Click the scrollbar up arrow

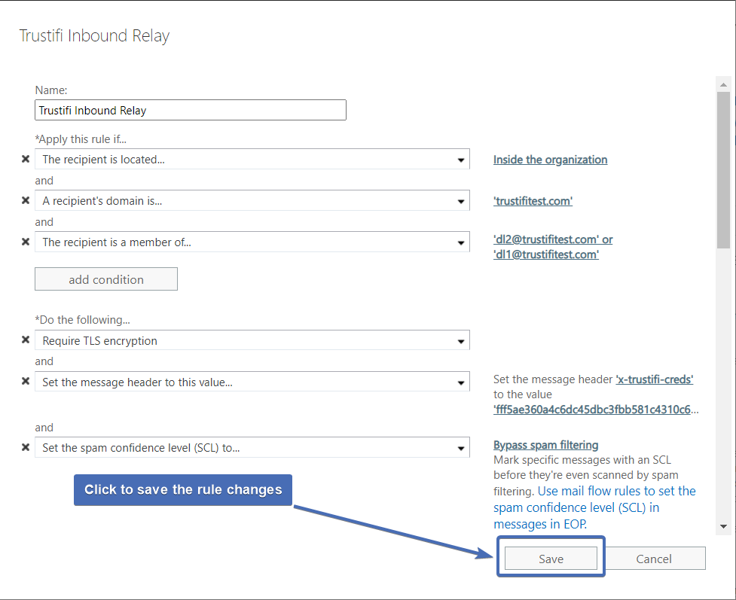tap(723, 84)
